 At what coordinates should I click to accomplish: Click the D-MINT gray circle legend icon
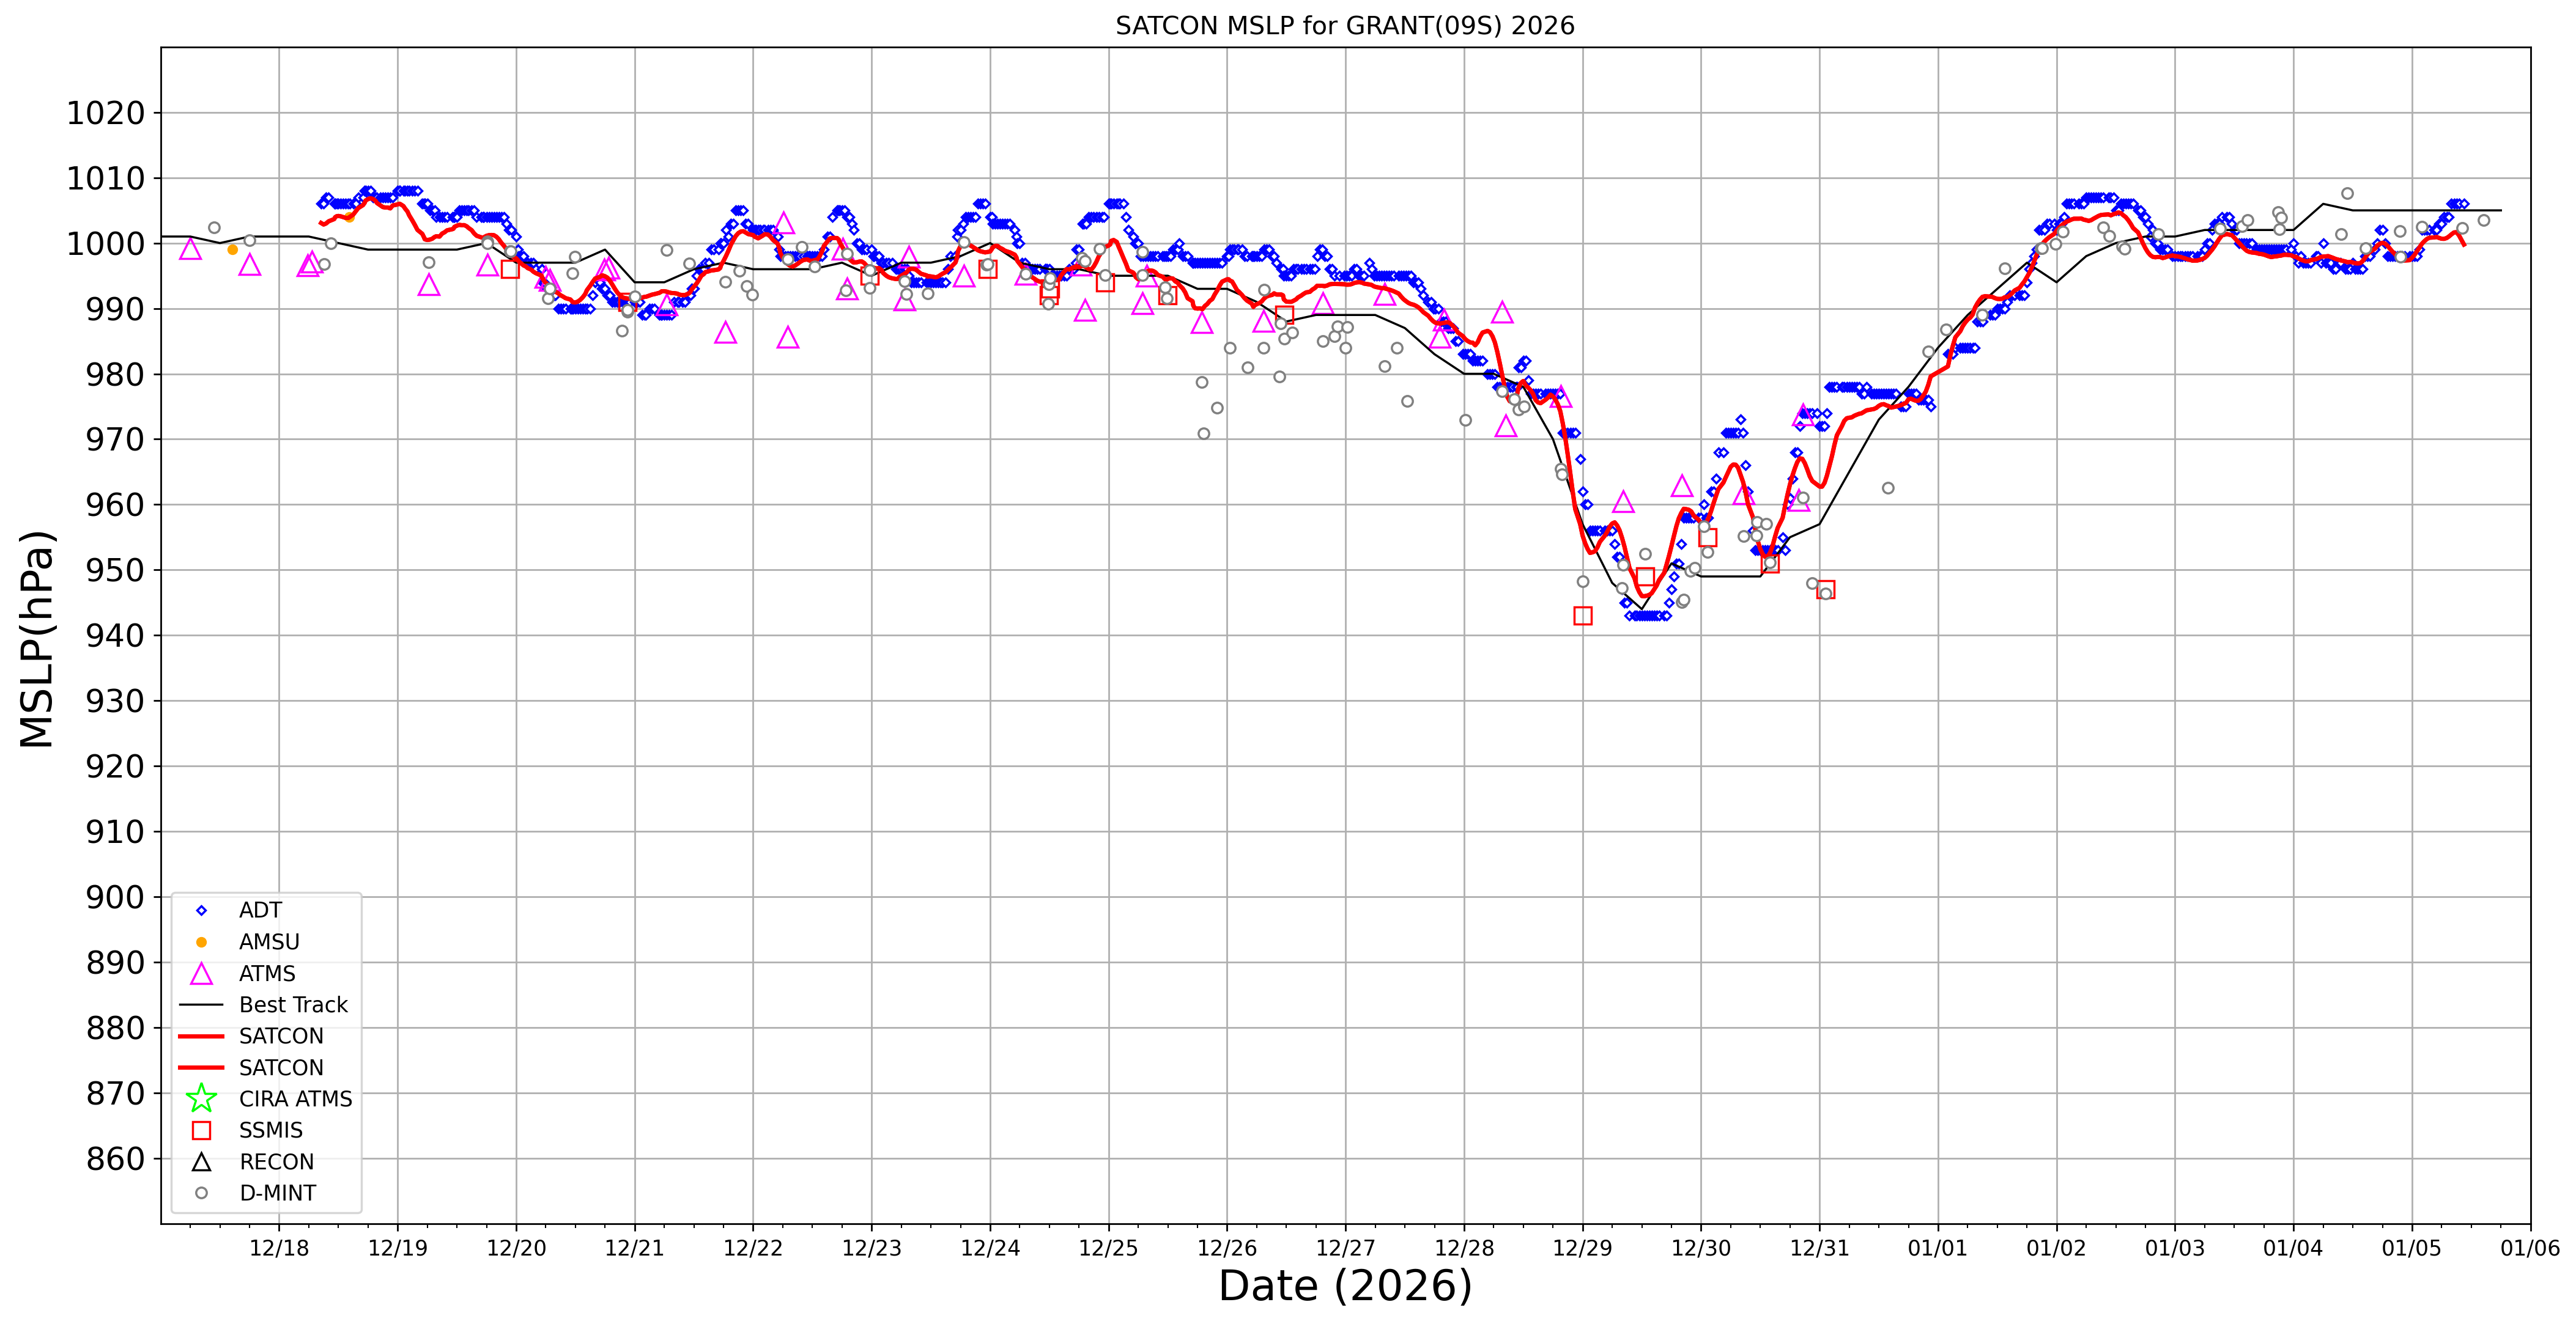click(x=201, y=1193)
